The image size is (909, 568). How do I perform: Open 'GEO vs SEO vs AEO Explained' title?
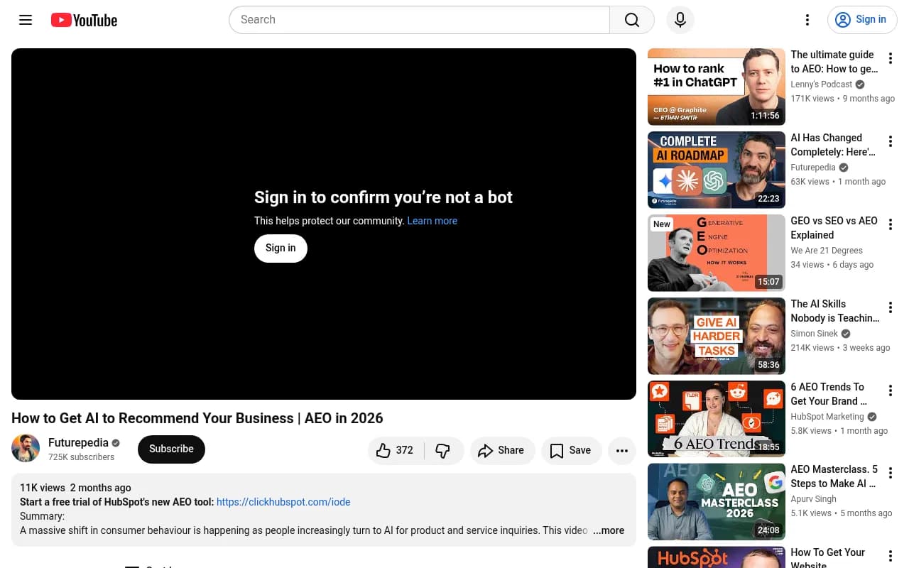[834, 228]
